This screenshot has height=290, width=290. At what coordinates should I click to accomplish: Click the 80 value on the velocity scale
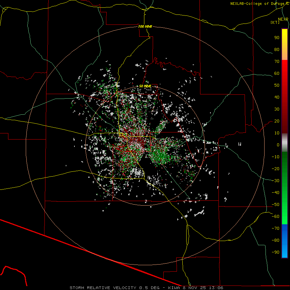click(277, 50)
